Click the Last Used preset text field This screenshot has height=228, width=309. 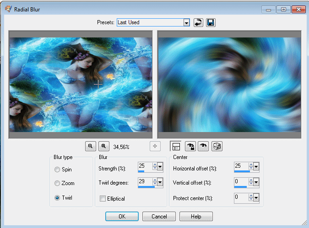[150, 23]
